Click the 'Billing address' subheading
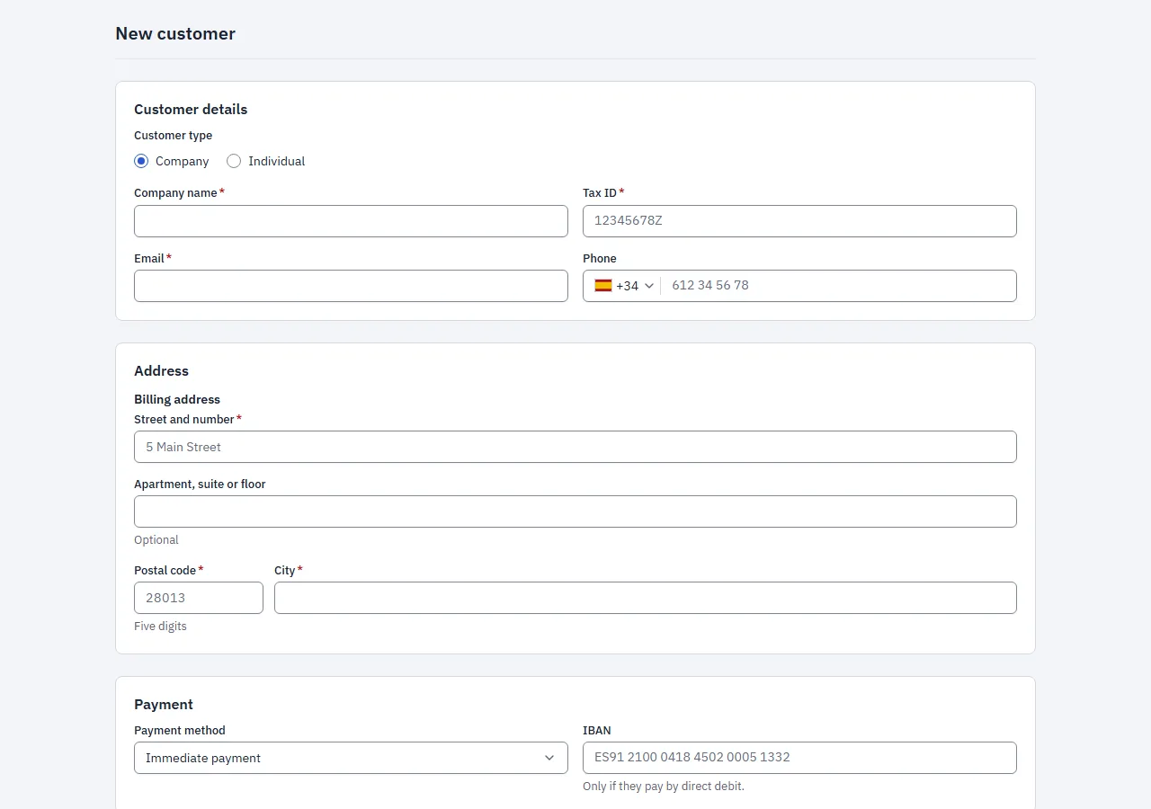Image resolution: width=1151 pixels, height=809 pixels. [177, 399]
